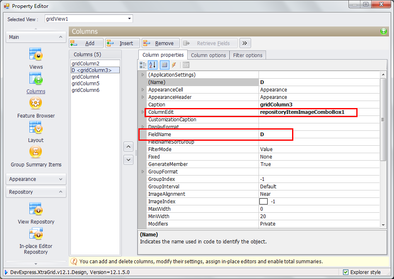The width and height of the screenshot is (394, 279).
Task: Click the property grid vertical scrollbar thumb
Action: [x=383, y=120]
